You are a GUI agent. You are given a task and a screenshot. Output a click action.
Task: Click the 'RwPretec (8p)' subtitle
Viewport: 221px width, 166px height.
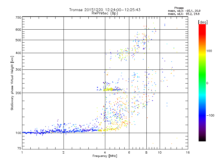(105, 13)
